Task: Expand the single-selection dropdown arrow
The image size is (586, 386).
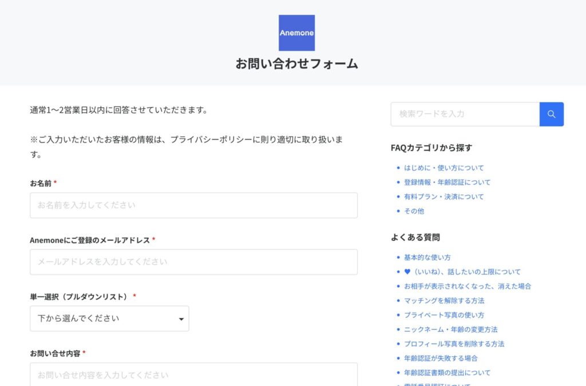Action: [180, 318]
